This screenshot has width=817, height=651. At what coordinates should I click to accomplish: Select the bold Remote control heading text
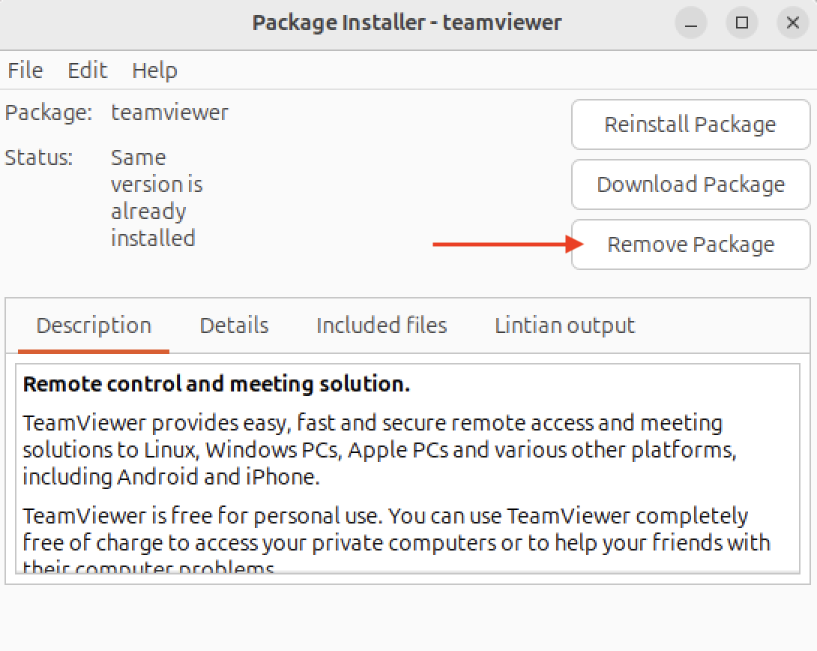pos(216,383)
